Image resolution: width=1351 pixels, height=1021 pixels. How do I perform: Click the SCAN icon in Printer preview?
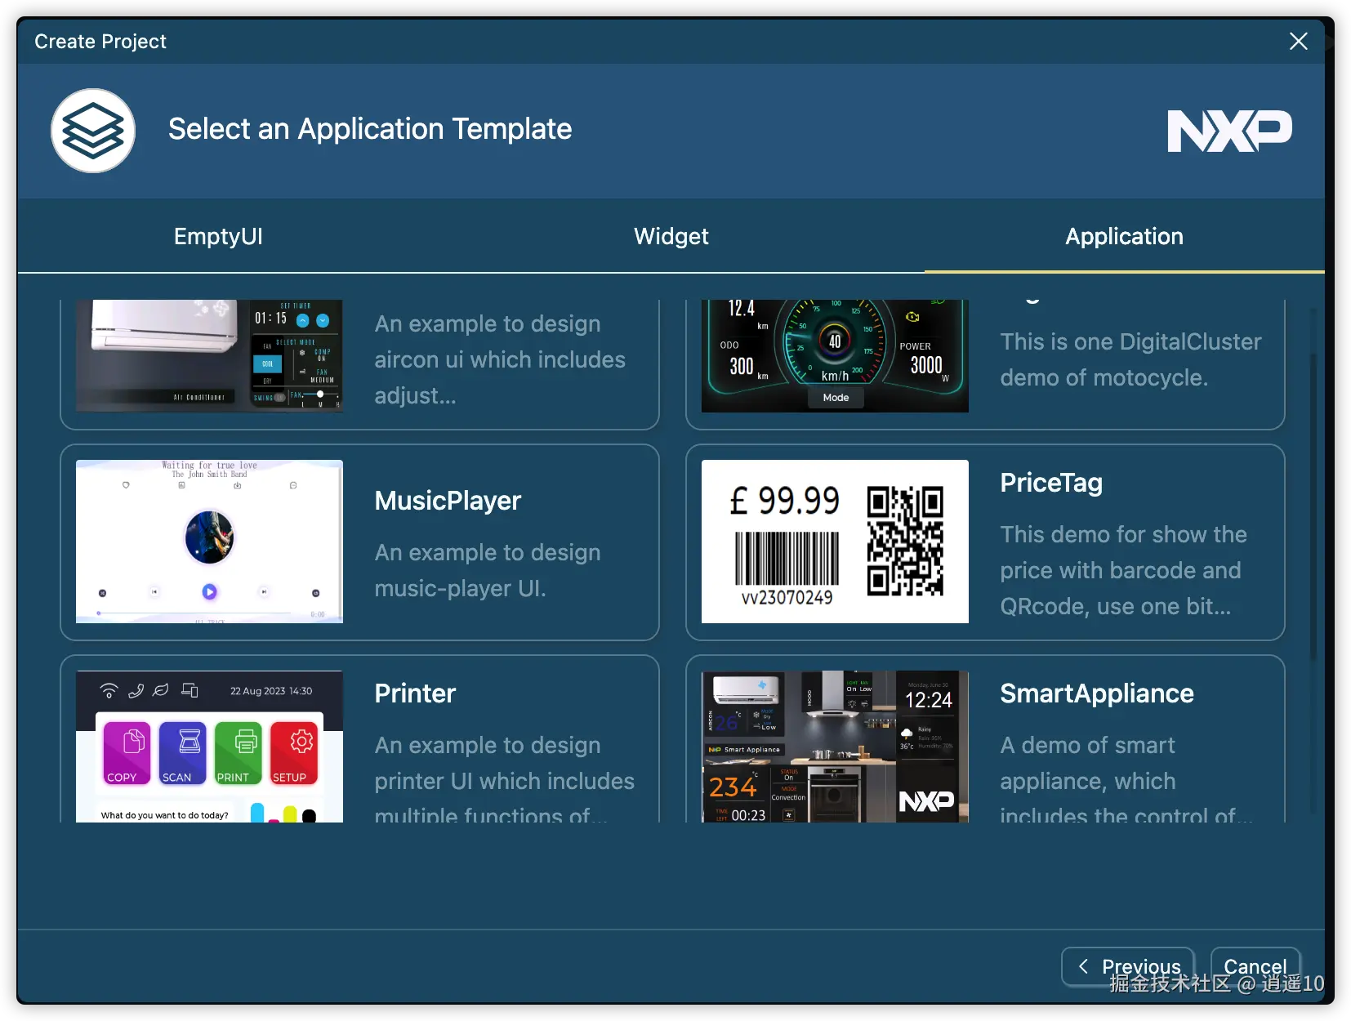pos(182,752)
